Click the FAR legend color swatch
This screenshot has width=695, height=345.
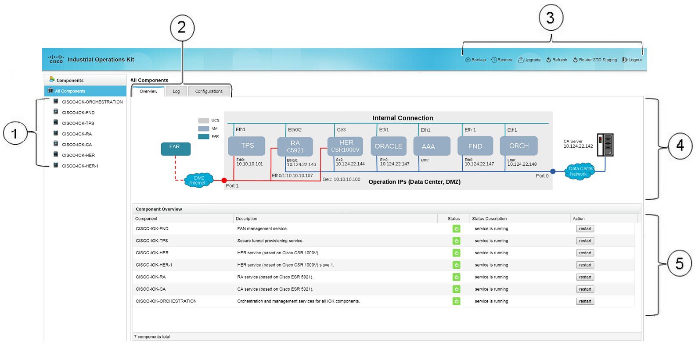pyautogui.click(x=203, y=136)
